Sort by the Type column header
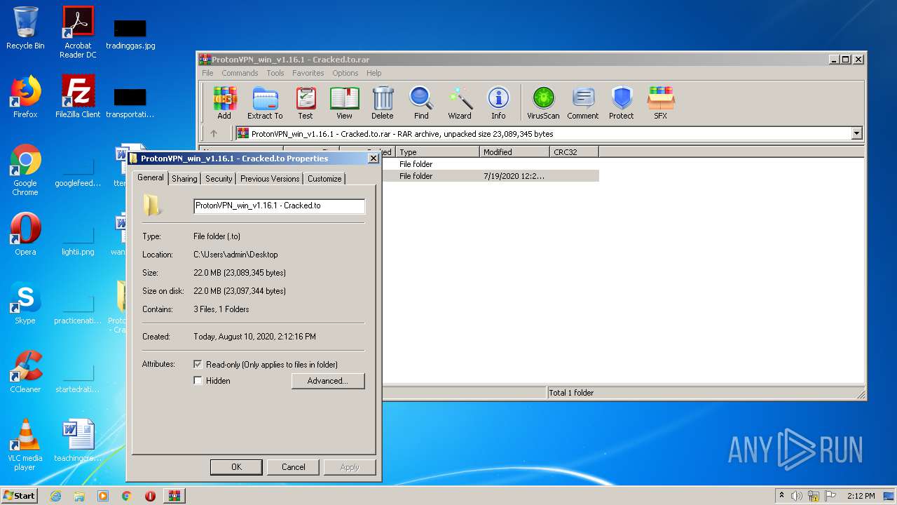 (437, 151)
